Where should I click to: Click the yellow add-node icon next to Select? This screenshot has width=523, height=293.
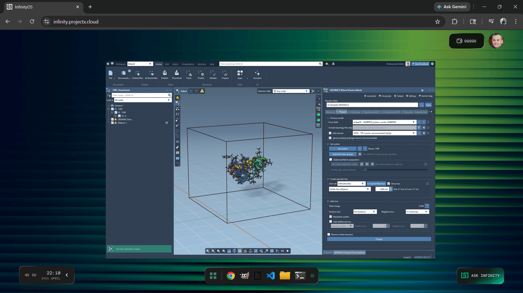pos(202,91)
